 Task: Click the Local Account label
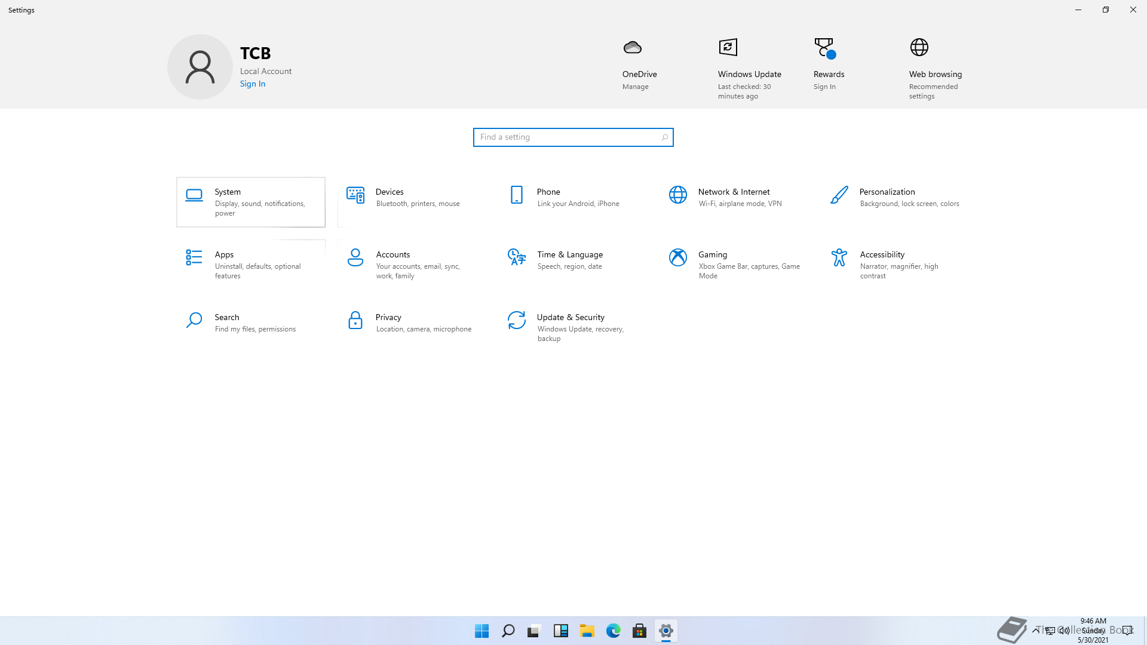coord(266,71)
